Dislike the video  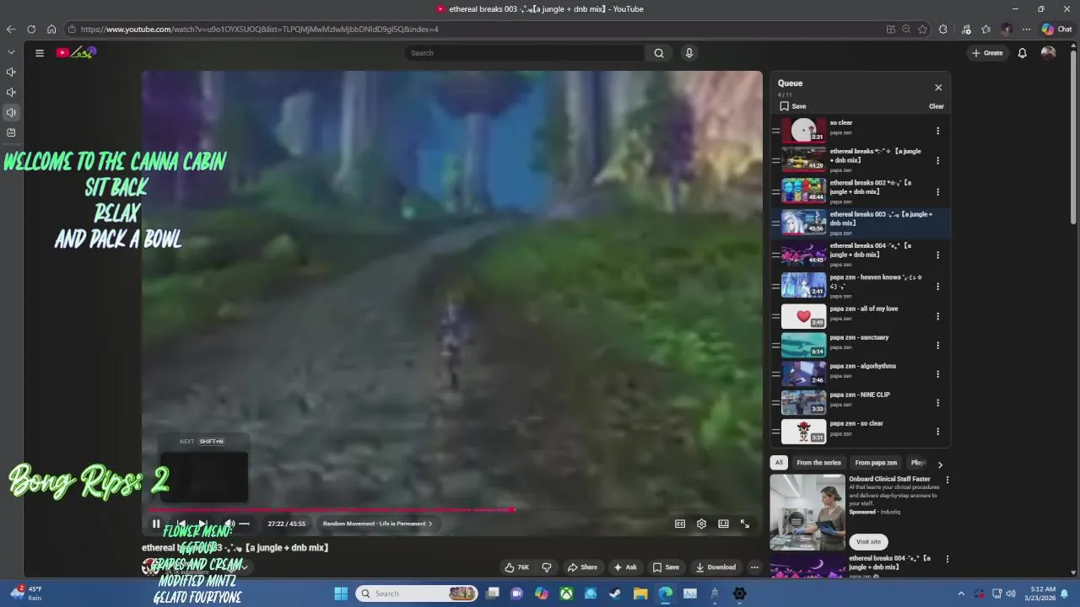pyautogui.click(x=546, y=567)
